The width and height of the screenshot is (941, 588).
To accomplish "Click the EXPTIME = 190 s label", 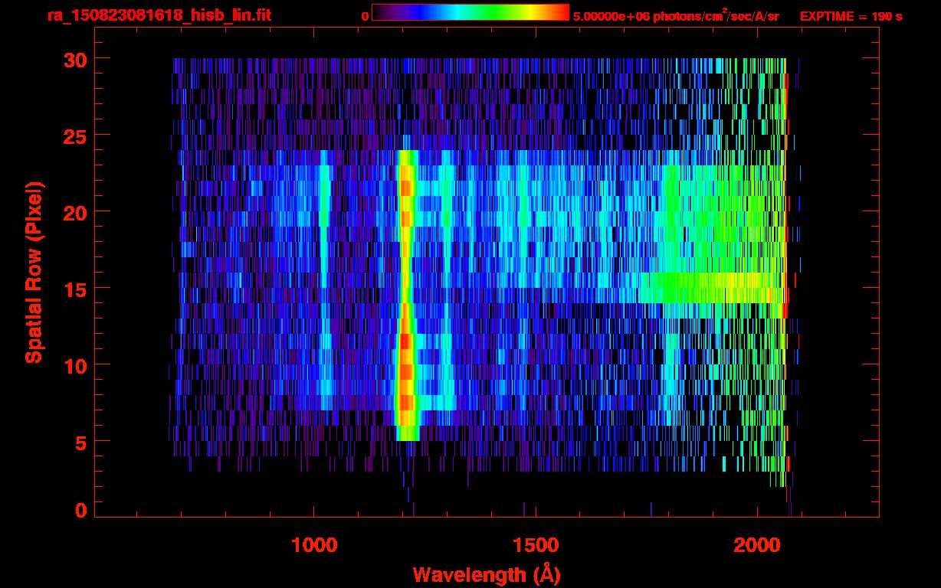I will tap(851, 16).
